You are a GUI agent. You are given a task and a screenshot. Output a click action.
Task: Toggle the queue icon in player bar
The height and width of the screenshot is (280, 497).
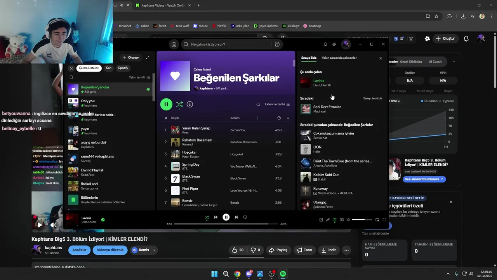pos(335,220)
